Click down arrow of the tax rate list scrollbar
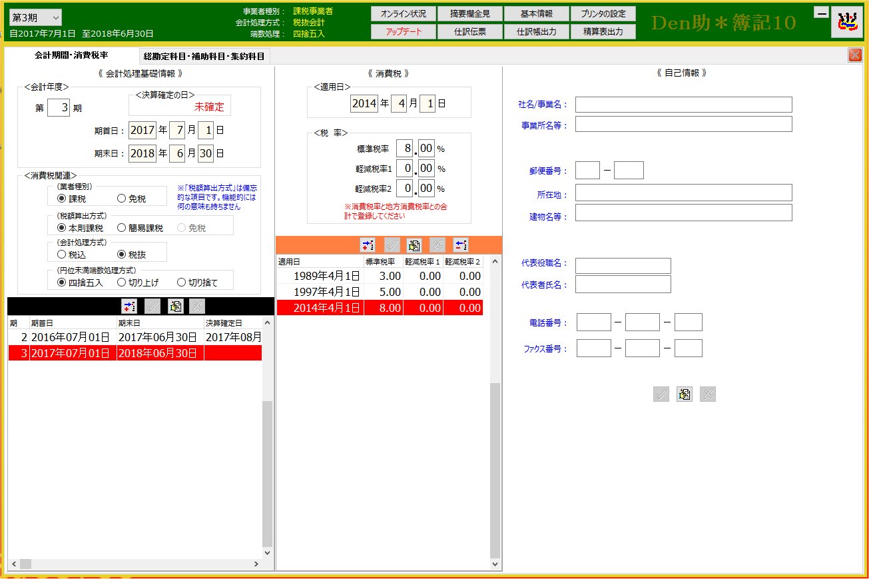The width and height of the screenshot is (869, 579). point(495,564)
